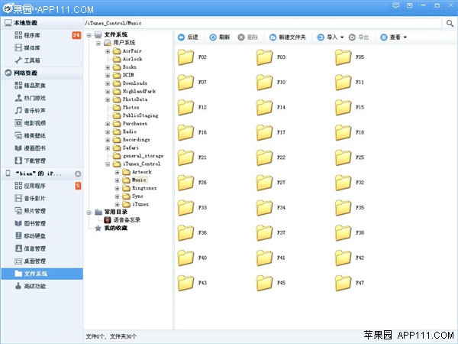
Task: Select folder F35
Action: pos(350,208)
